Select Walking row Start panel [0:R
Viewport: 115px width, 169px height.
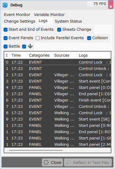click(57, 125)
